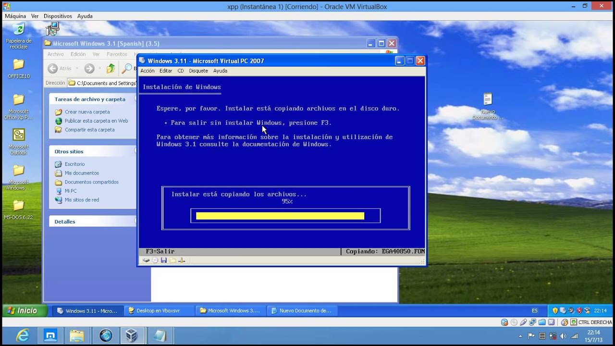Click the Forward arrow in Explorer toolbar
This screenshot has height=346, width=615.
pyautogui.click(x=89, y=68)
